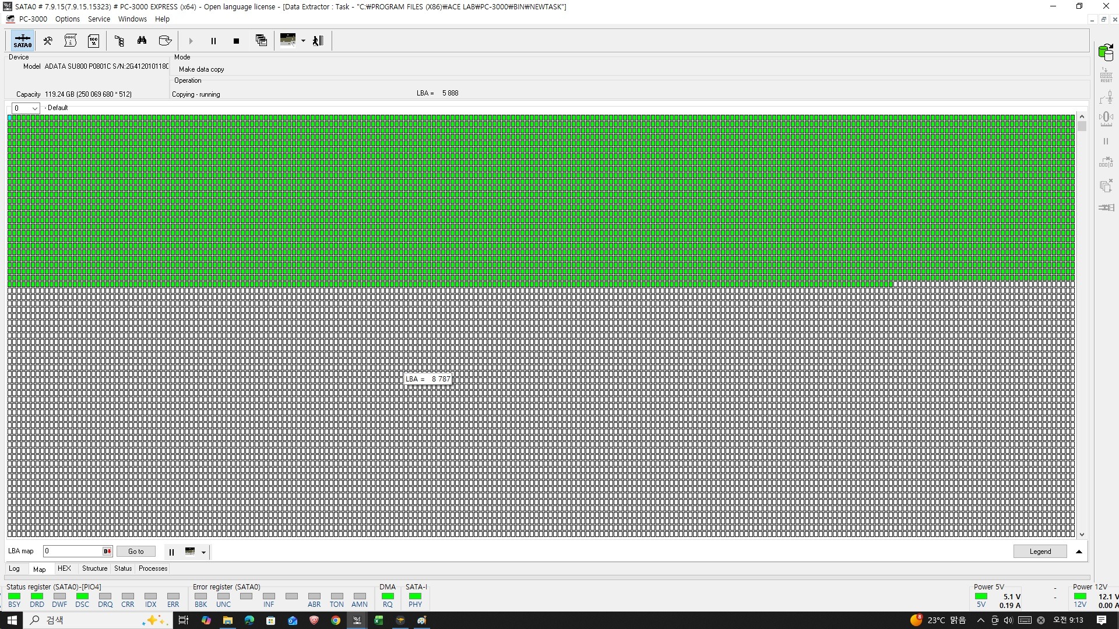Switch to the Log tab

[x=14, y=568]
